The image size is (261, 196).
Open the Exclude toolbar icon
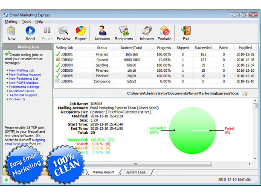click(165, 31)
